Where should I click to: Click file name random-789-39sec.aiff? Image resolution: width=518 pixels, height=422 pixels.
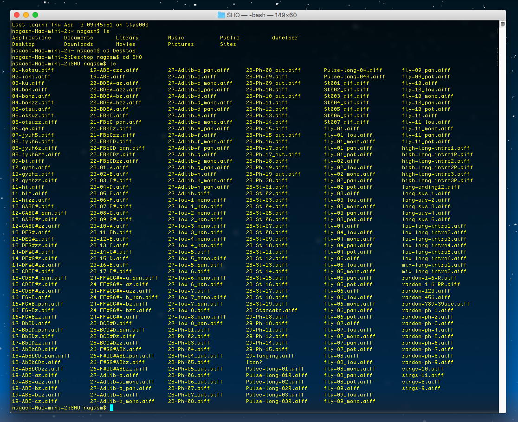tap(436, 304)
